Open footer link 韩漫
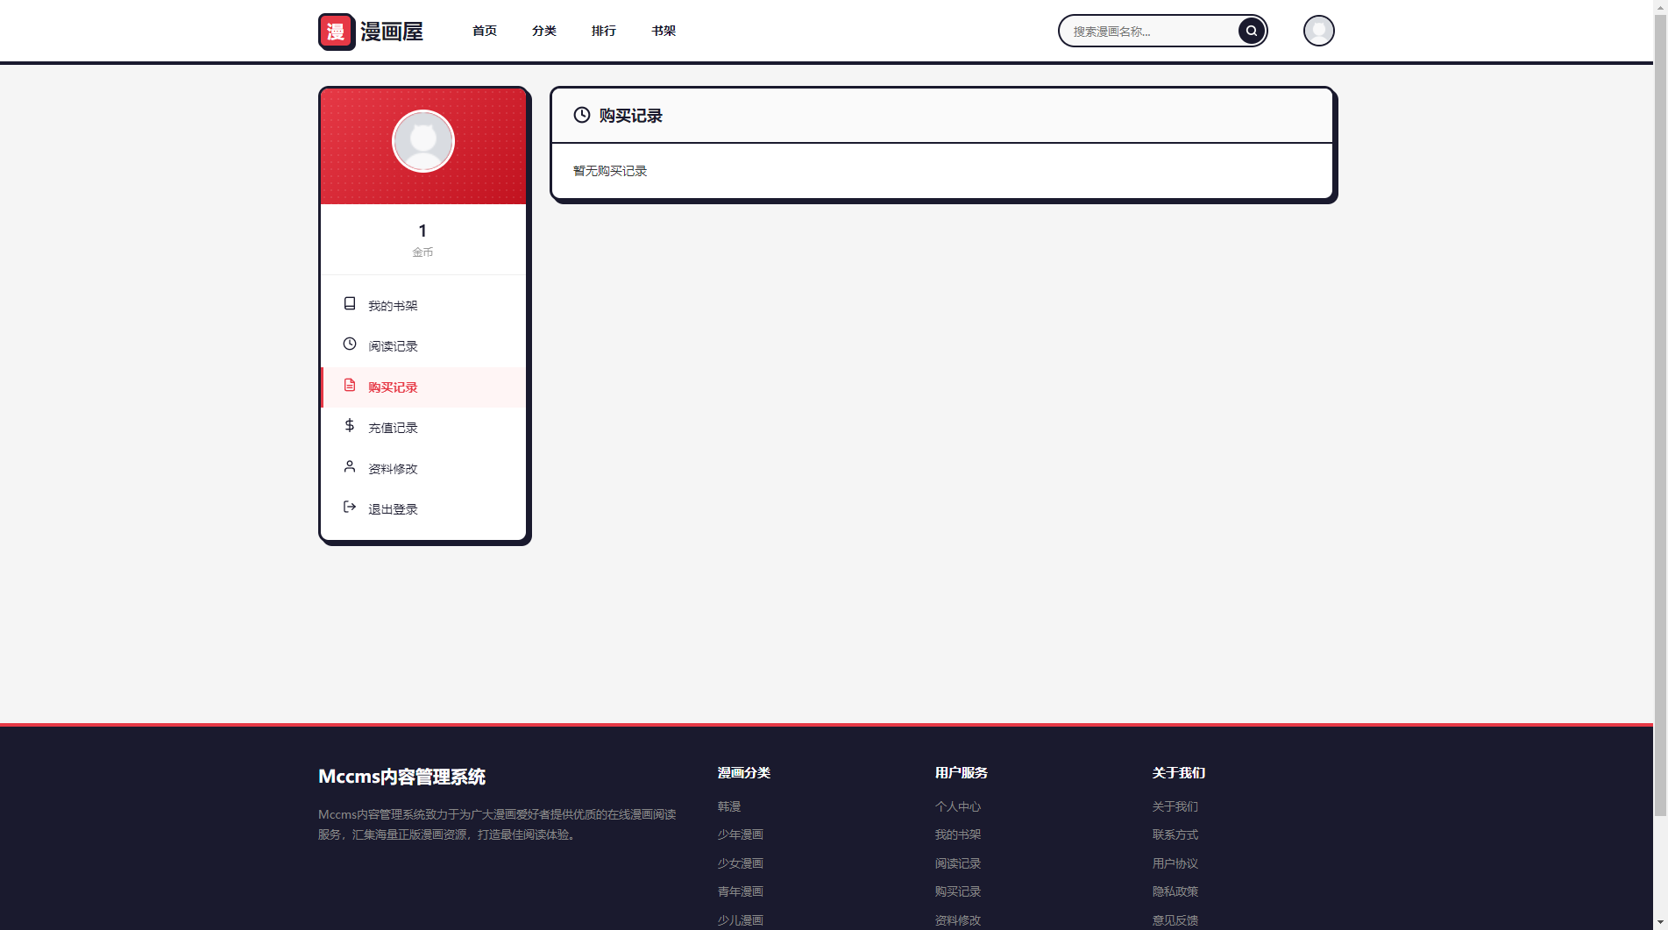This screenshot has width=1668, height=930. pyautogui.click(x=729, y=806)
